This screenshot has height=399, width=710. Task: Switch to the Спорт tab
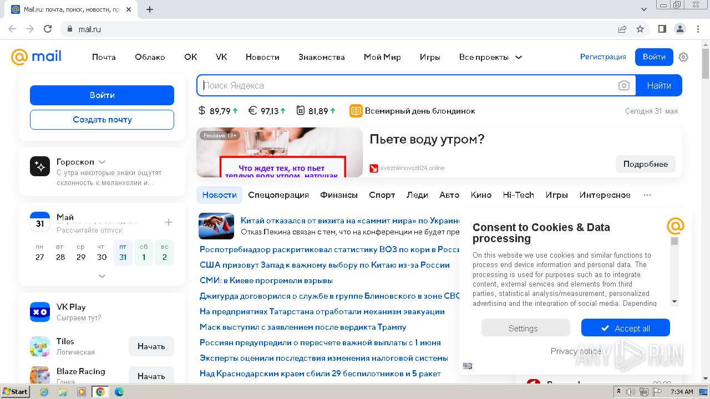[382, 195]
